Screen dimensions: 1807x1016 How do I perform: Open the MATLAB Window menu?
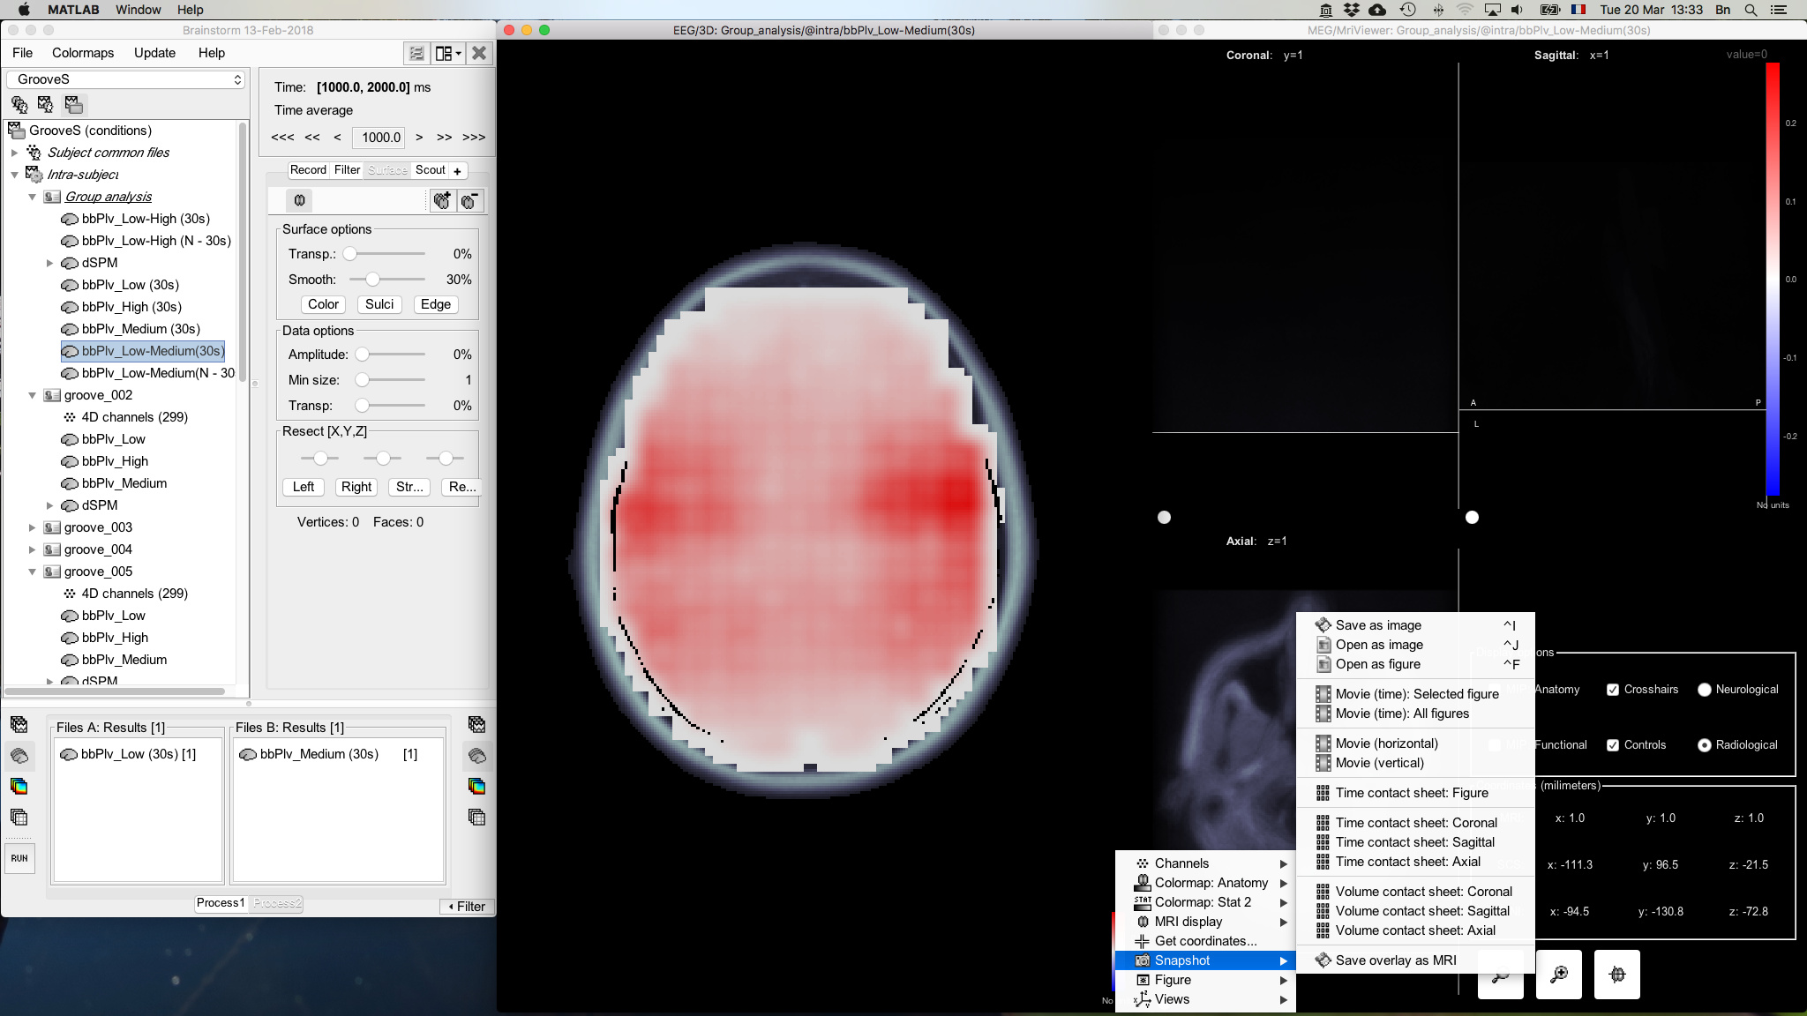[139, 10]
